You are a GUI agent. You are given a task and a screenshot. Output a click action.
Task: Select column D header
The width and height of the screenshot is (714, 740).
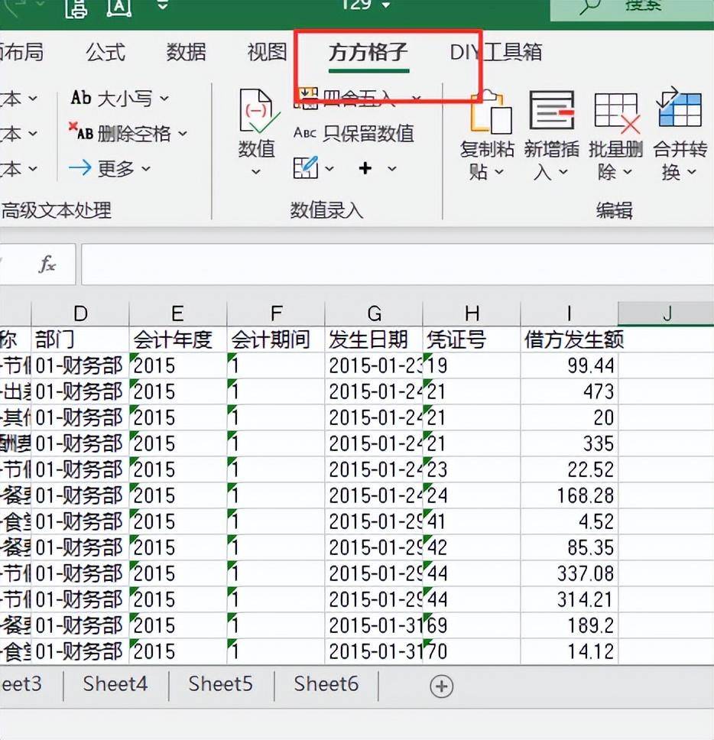(x=80, y=313)
